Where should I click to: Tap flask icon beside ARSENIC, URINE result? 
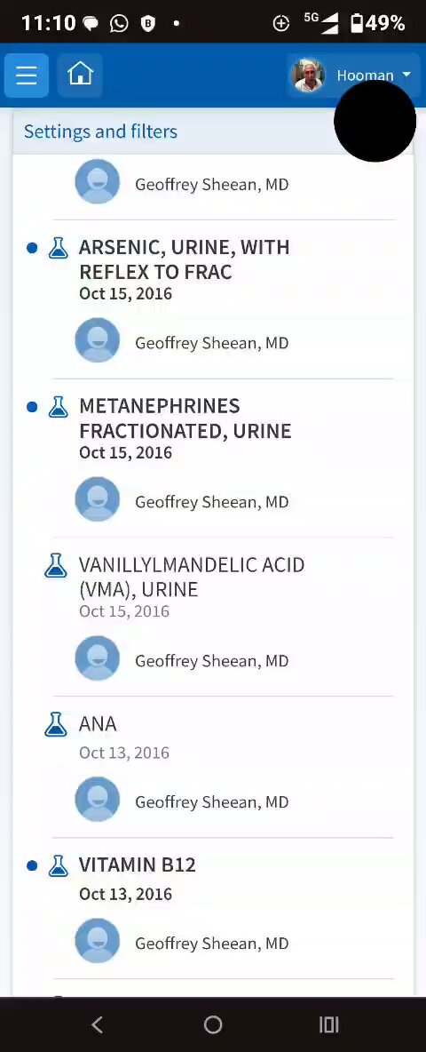(59, 248)
